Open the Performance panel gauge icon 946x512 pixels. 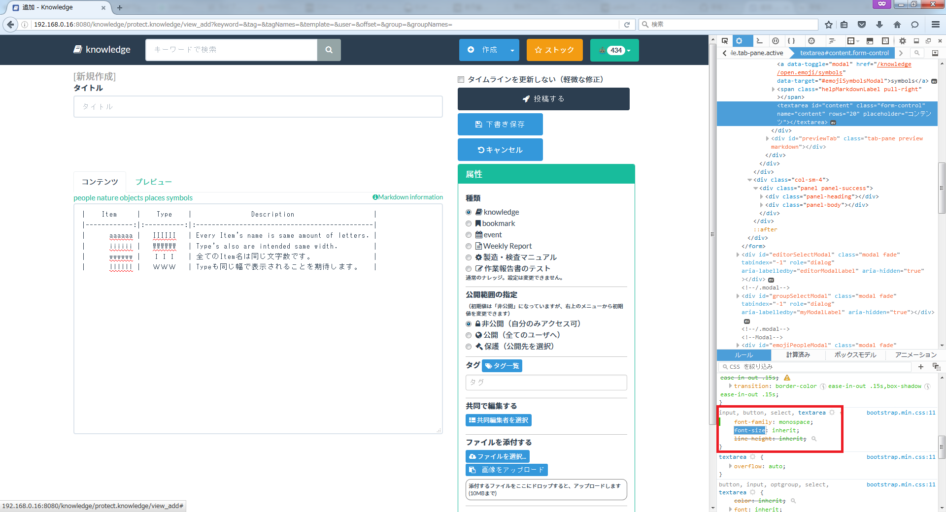click(x=811, y=41)
